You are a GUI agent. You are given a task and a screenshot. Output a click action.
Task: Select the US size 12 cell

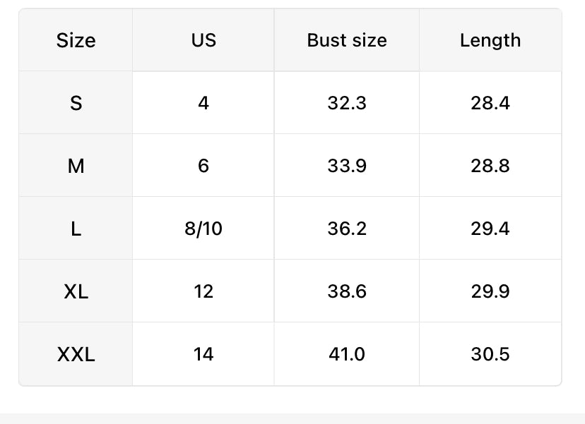[x=203, y=291]
